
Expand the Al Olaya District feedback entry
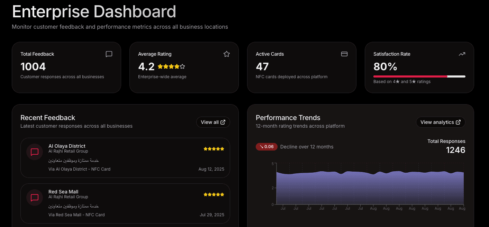(125, 158)
